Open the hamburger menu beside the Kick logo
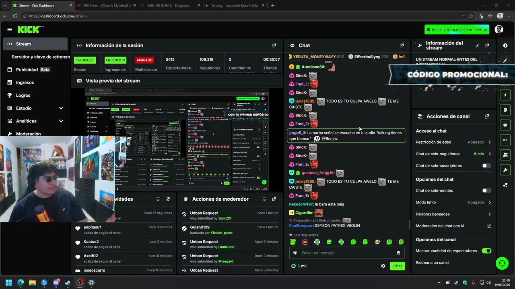 pyautogui.click(x=10, y=29)
